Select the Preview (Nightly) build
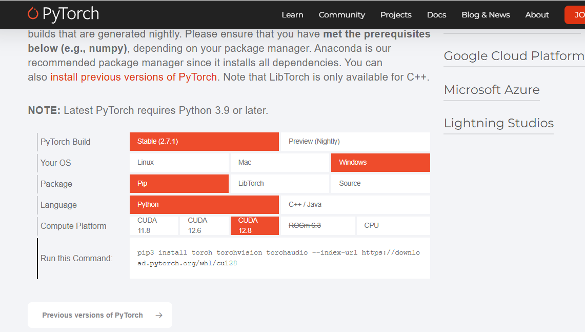The width and height of the screenshot is (585, 332). 355,142
